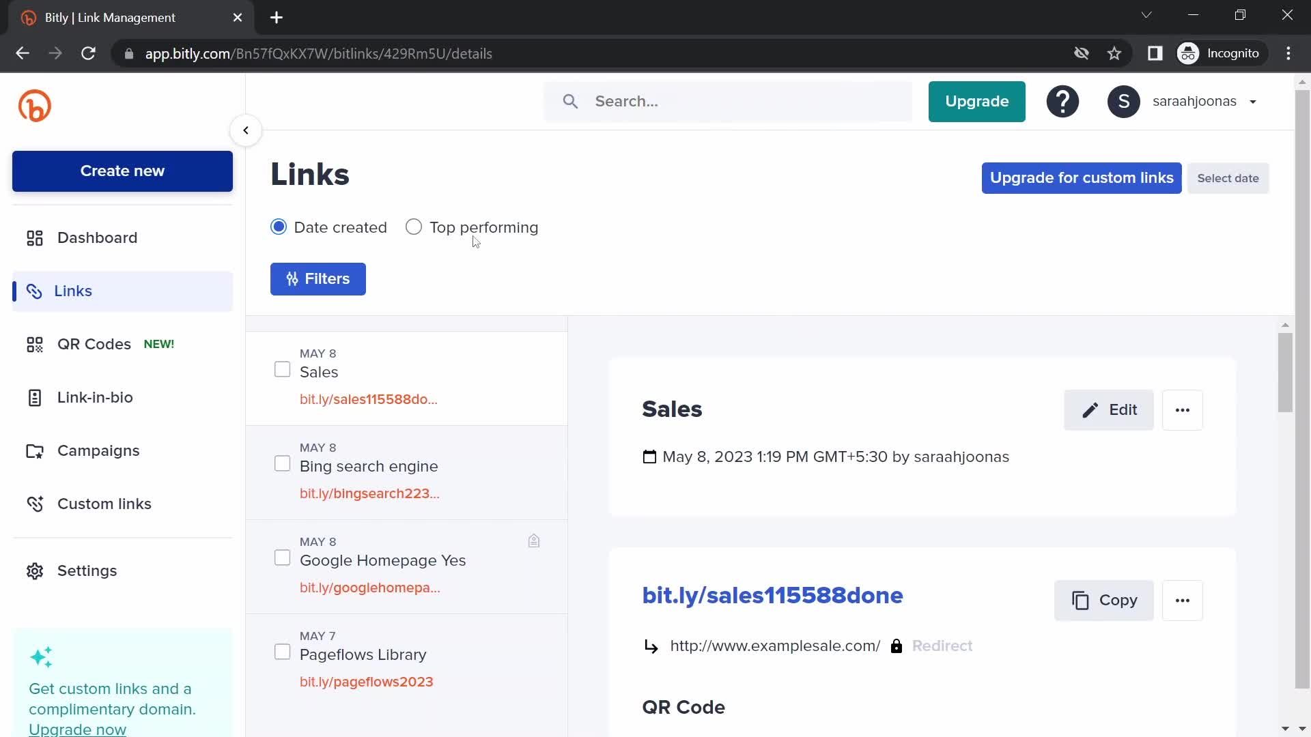
Task: Expand the three-dot menu for Sales link
Action: (x=1182, y=409)
